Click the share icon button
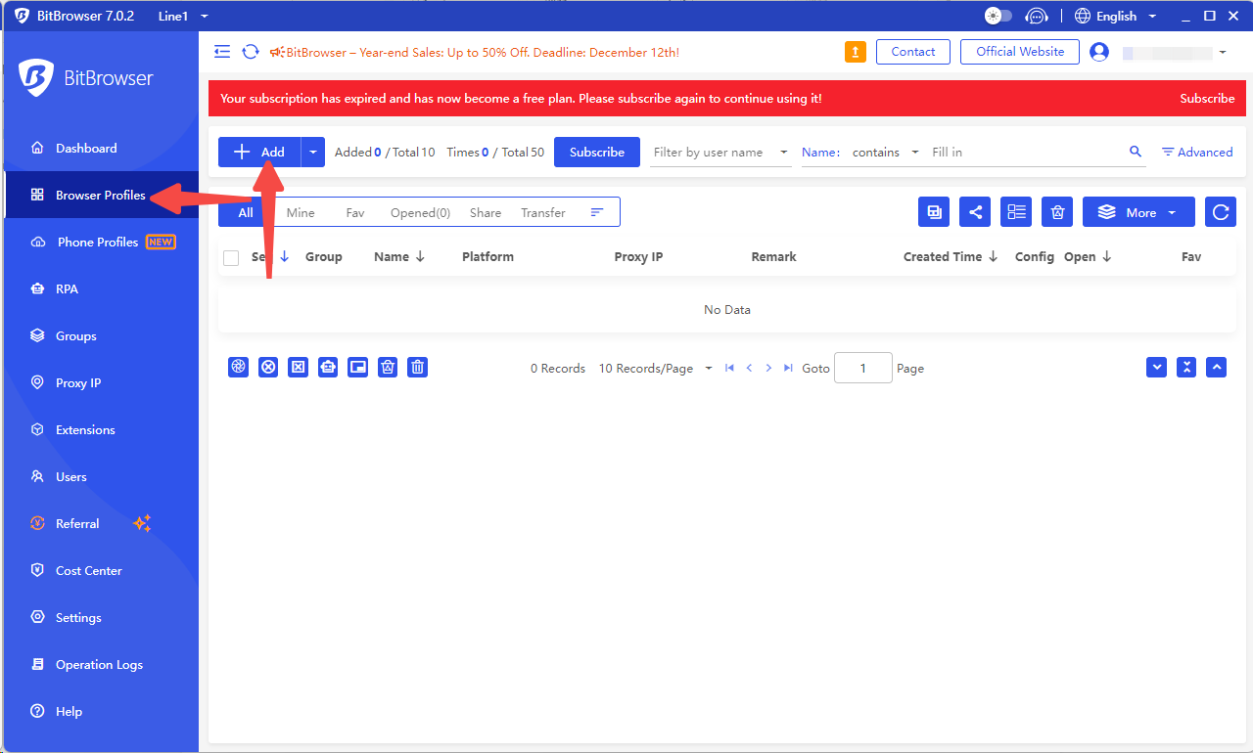This screenshot has height=753, width=1253. (975, 212)
